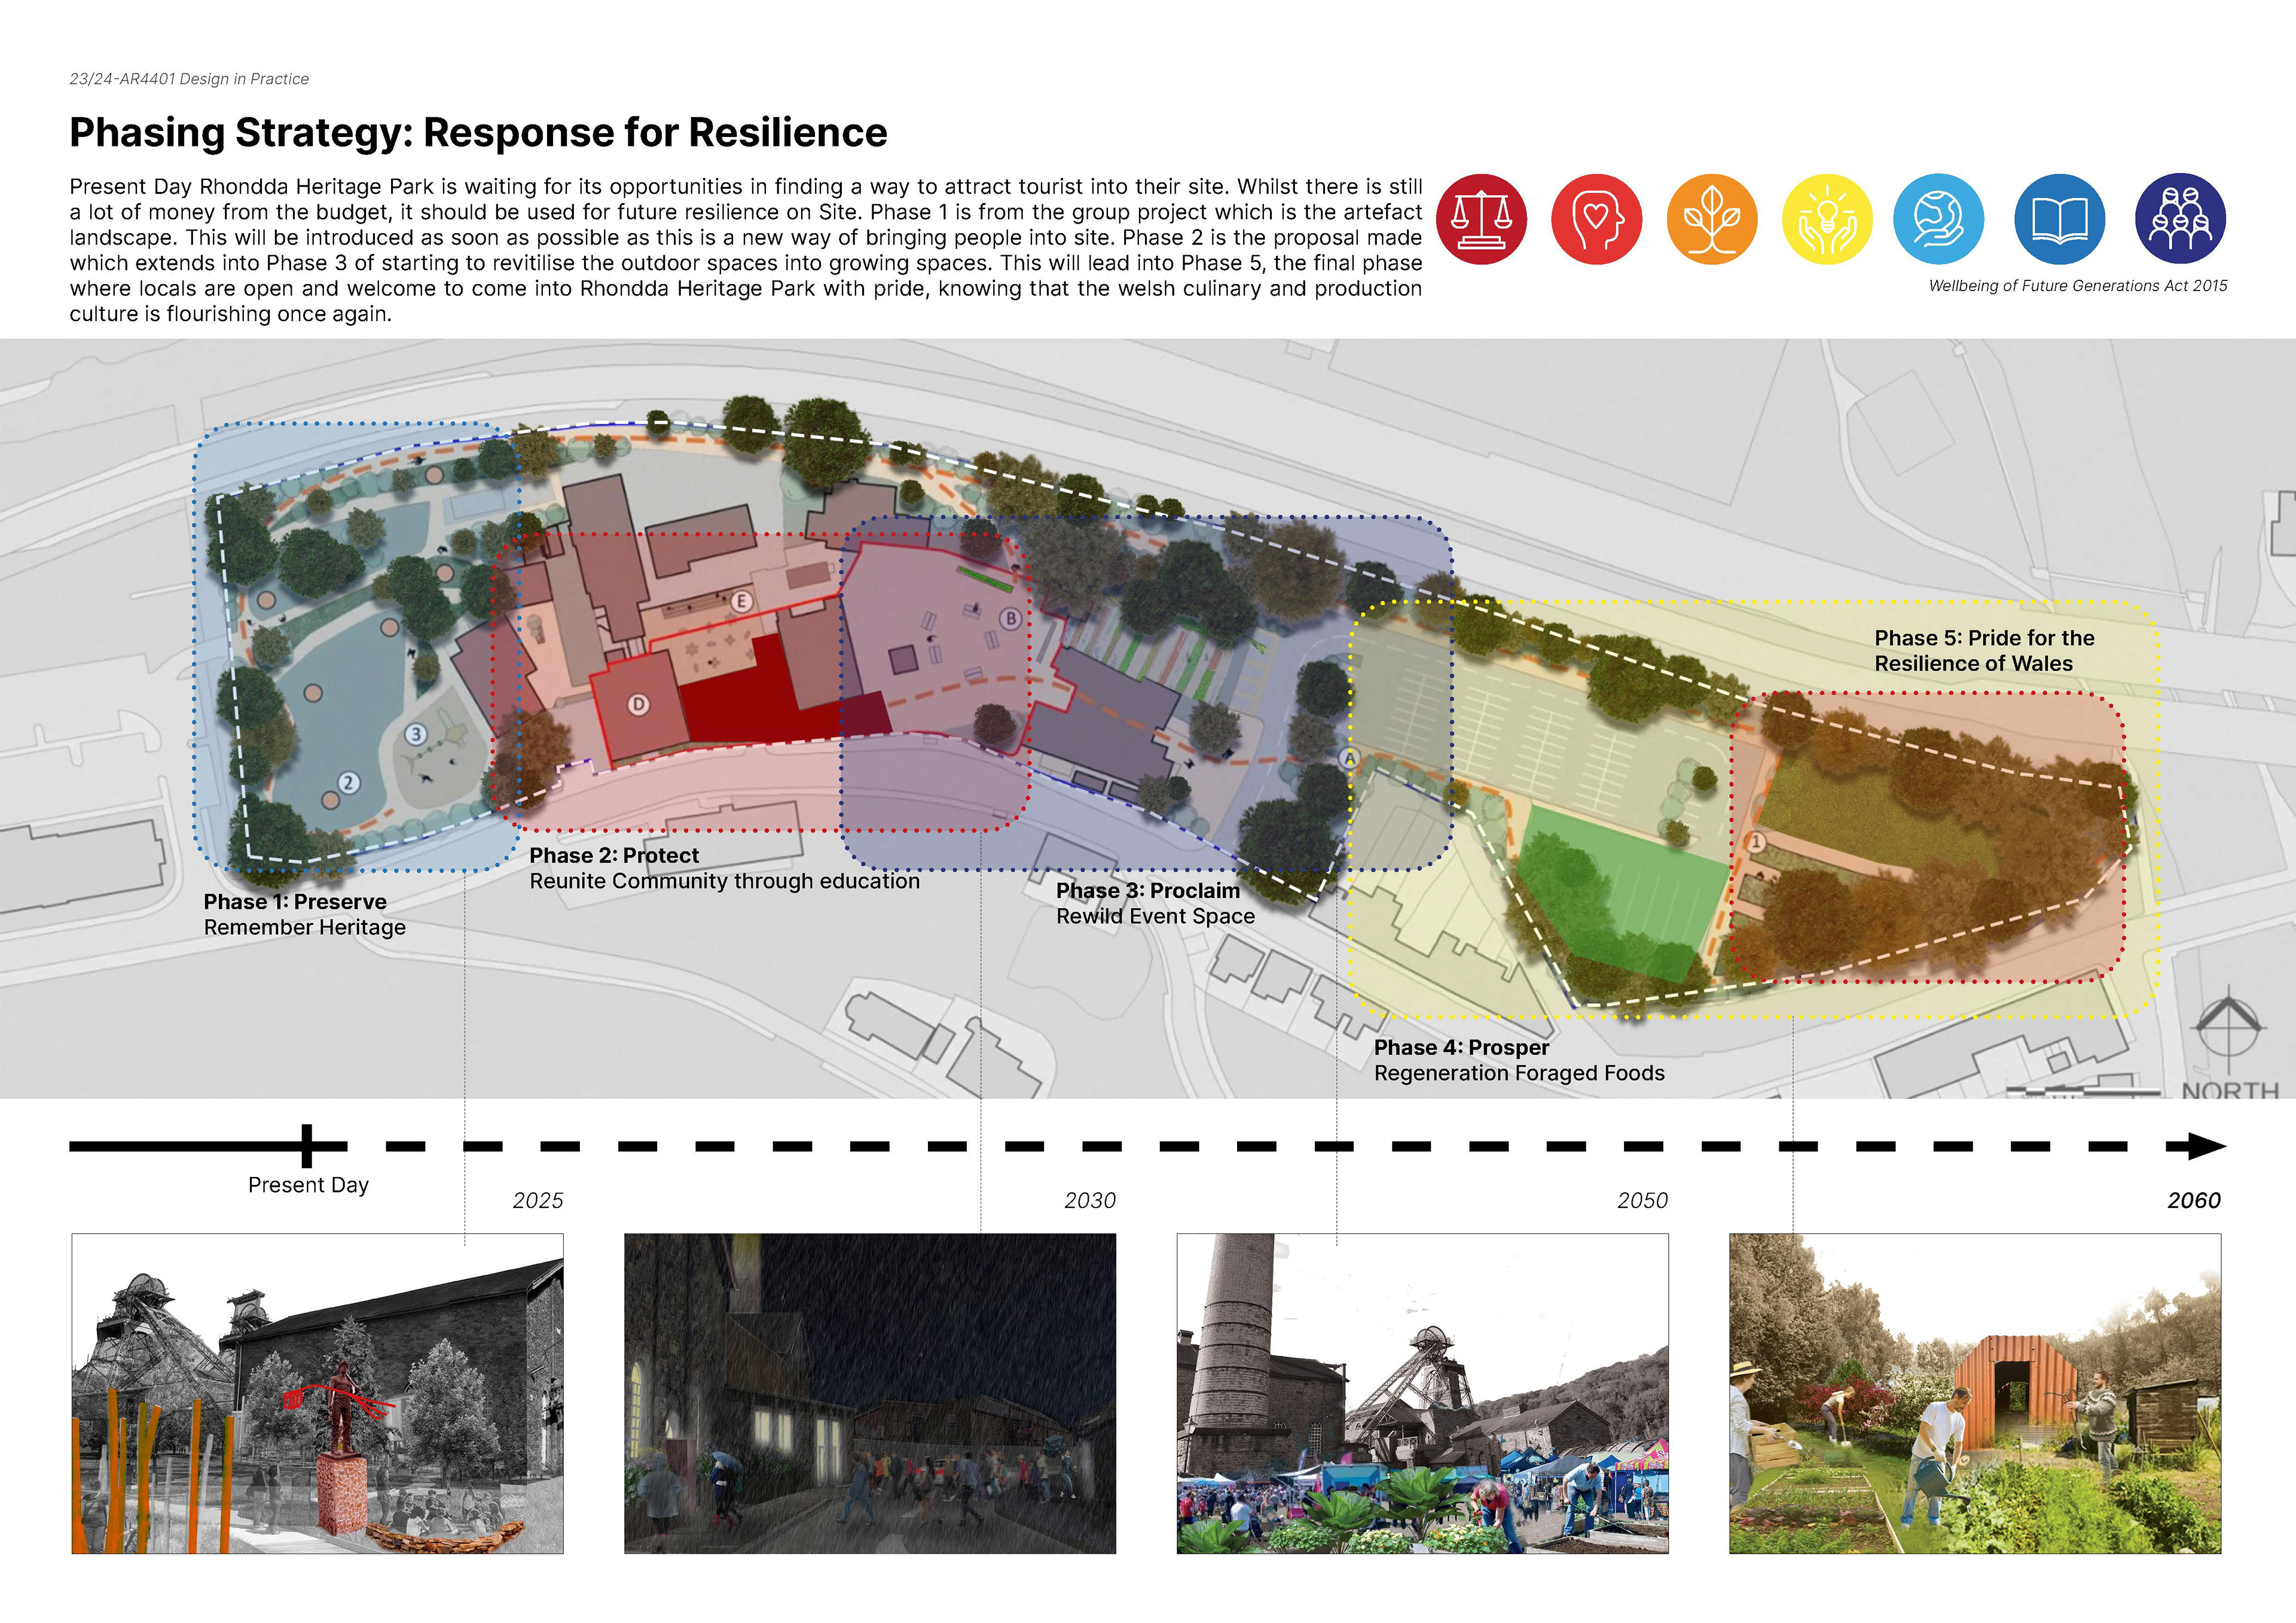Click the Present Day timeline text
This screenshot has width=2296, height=1623.
coord(308,1185)
